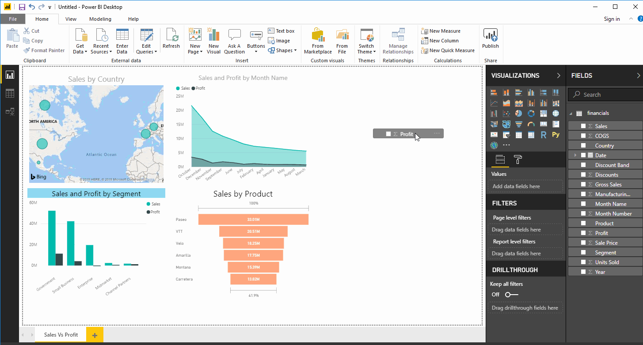Pick the funnel chart visualization
Screen dimensions: 643x345
tap(519, 124)
